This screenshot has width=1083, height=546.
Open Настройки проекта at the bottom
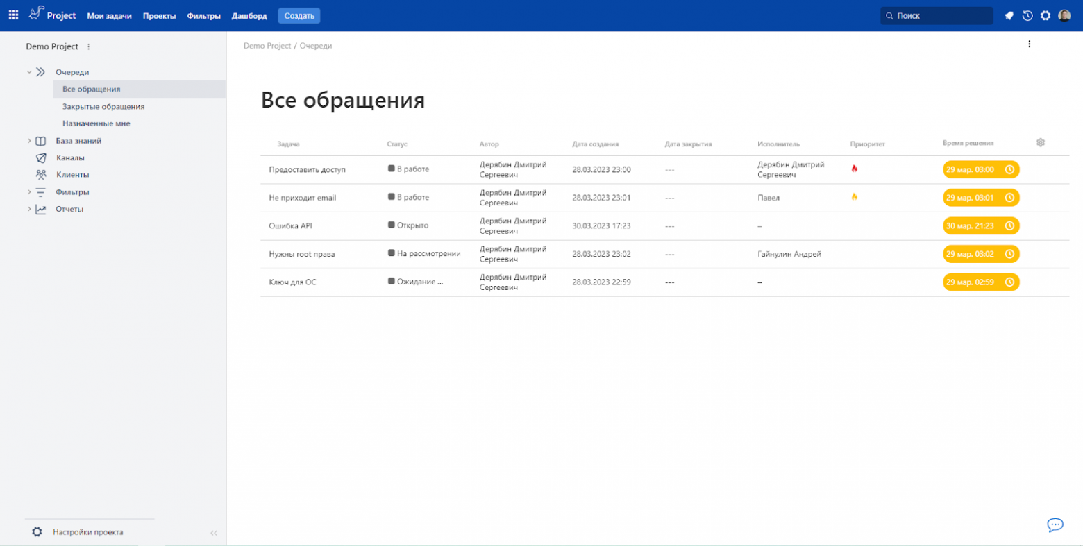click(87, 531)
